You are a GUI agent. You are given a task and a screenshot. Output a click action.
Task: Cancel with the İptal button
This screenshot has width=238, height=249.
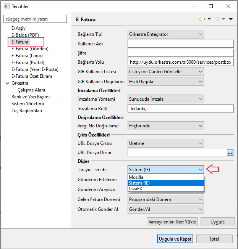pyautogui.click(x=215, y=239)
